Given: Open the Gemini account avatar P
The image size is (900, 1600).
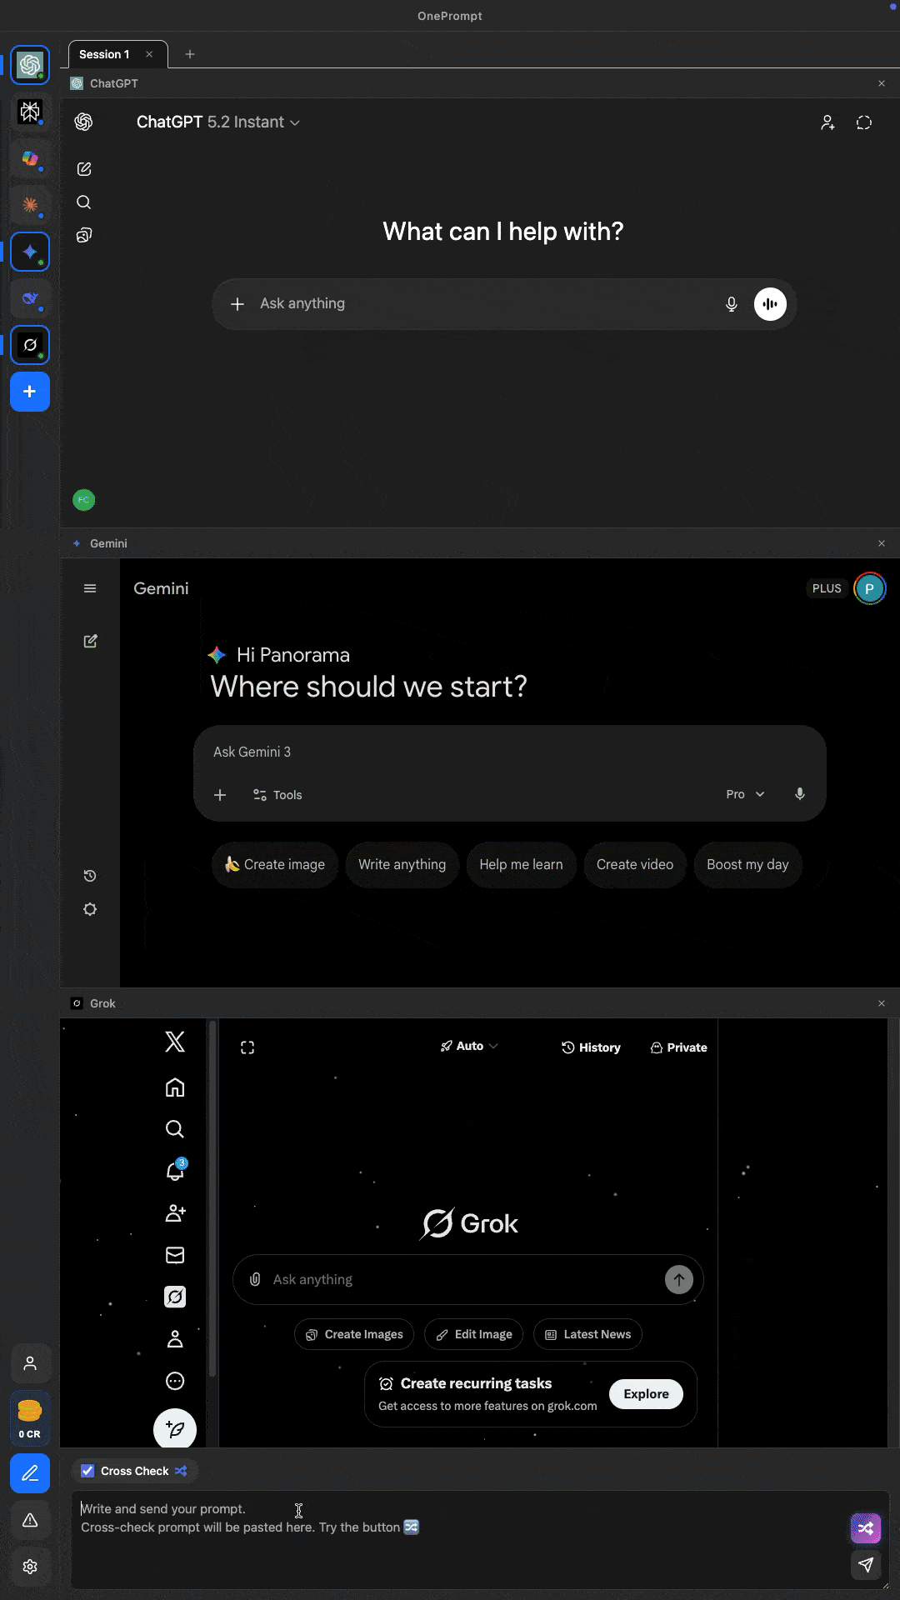Looking at the screenshot, I should tap(869, 588).
